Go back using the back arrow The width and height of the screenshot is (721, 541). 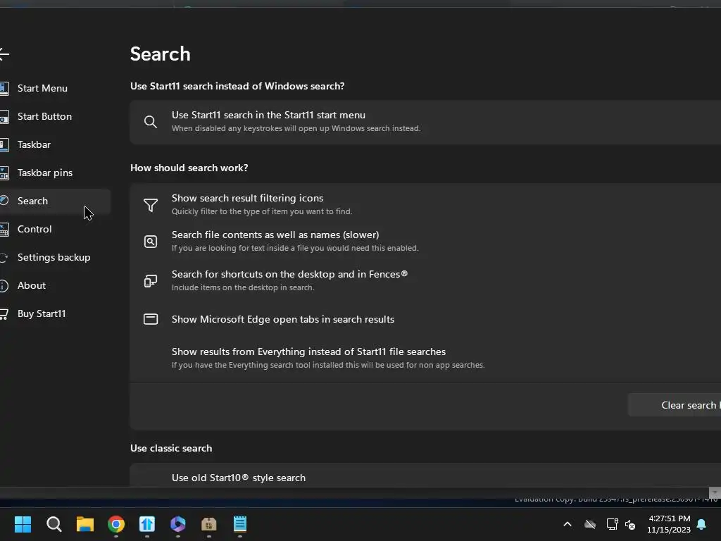coord(4,54)
